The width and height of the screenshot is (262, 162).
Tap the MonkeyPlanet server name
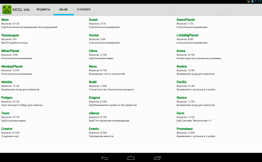point(12,66)
